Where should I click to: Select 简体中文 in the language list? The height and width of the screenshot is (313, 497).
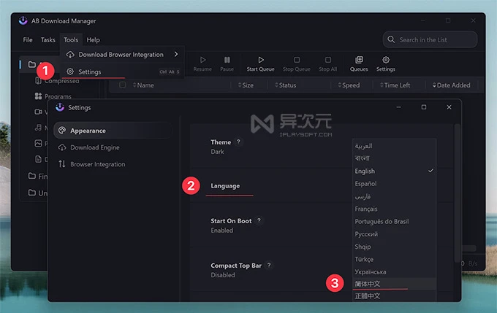394,284
